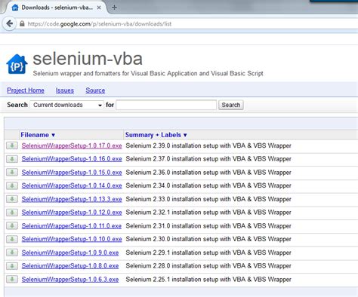
Task: Open the Source tab
Action: pyautogui.click(x=95, y=90)
